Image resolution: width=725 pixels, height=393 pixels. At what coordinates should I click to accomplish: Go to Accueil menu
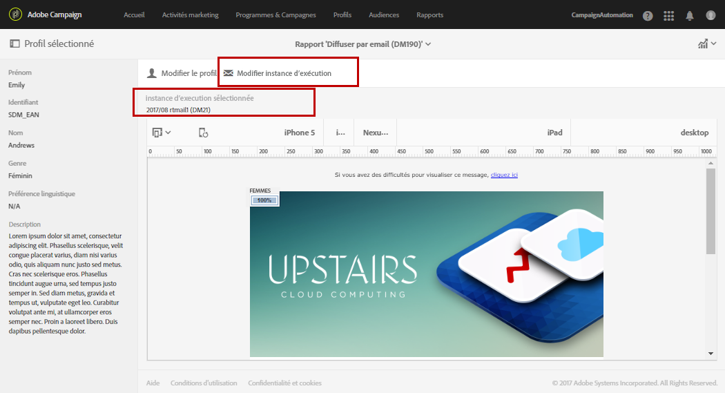[134, 15]
